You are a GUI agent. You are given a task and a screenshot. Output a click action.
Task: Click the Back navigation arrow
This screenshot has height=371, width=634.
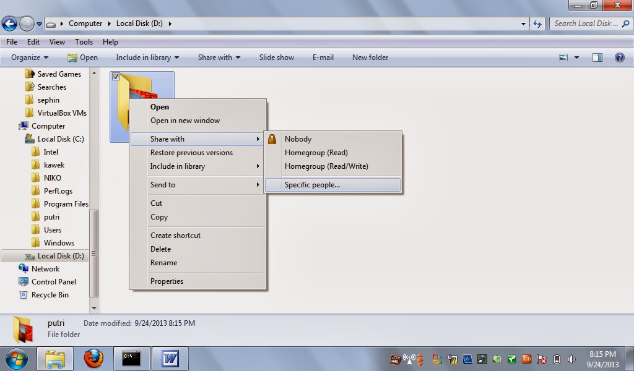10,24
